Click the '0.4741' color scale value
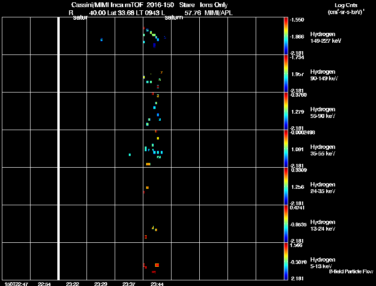This screenshot has width=376, height=286. (298, 208)
